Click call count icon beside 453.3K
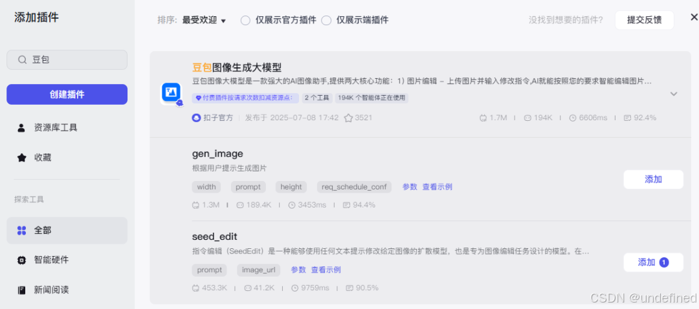 (195, 288)
